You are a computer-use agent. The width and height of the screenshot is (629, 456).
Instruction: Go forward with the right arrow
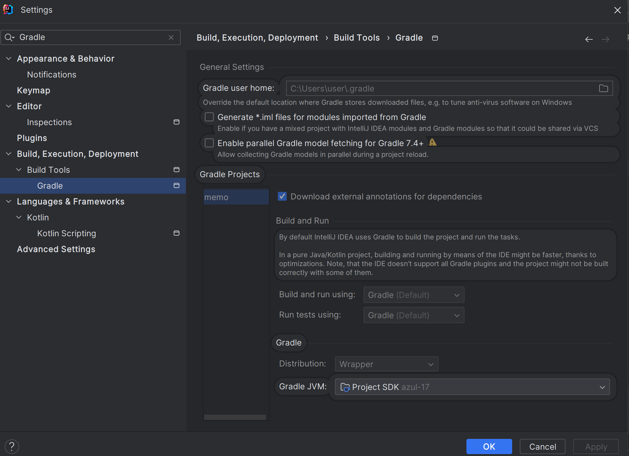pyautogui.click(x=606, y=39)
